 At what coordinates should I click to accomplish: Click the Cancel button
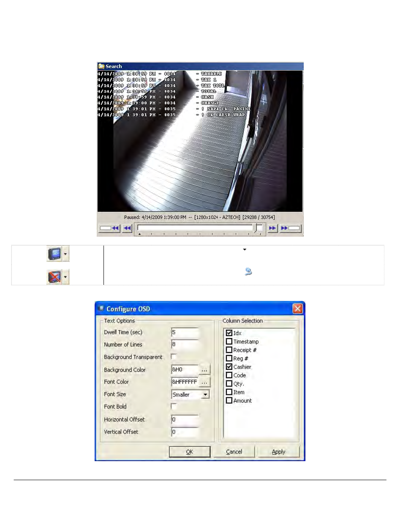[x=234, y=452]
